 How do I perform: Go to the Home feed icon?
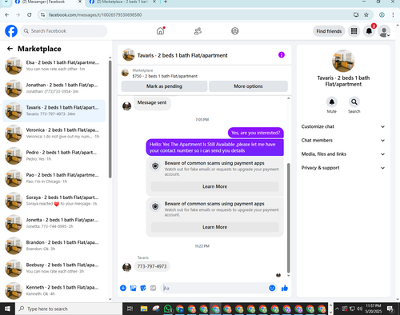160,31
